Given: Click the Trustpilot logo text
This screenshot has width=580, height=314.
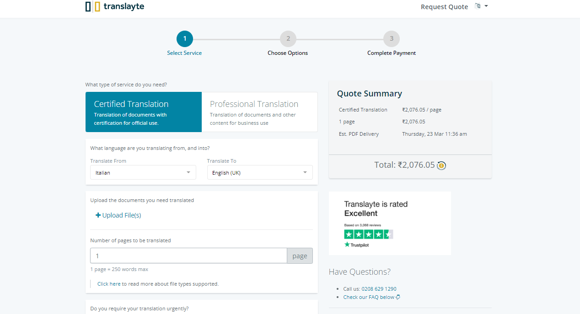Looking at the screenshot, I should (x=356, y=245).
